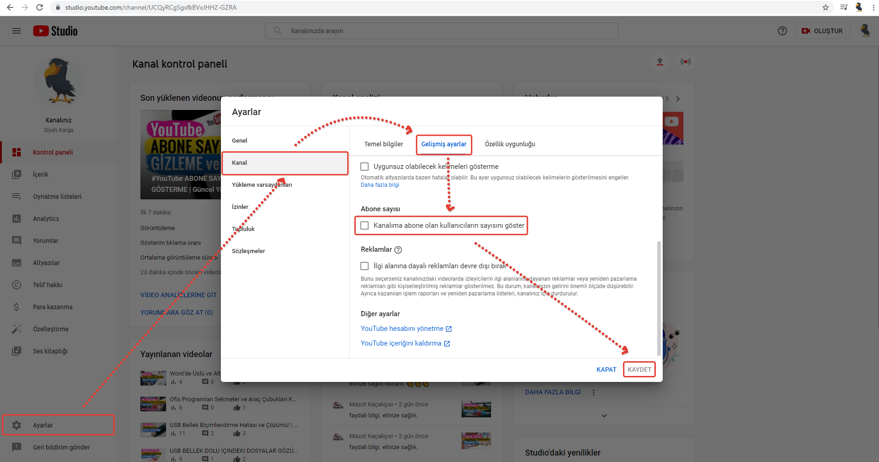This screenshot has height=462, width=879.
Task: Click YORUMLARA GÖZ AT (0) link
Action: 177,312
